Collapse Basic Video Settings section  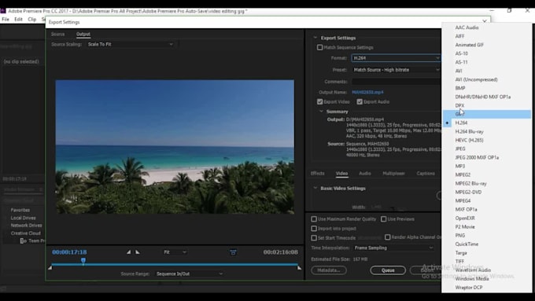(x=315, y=188)
